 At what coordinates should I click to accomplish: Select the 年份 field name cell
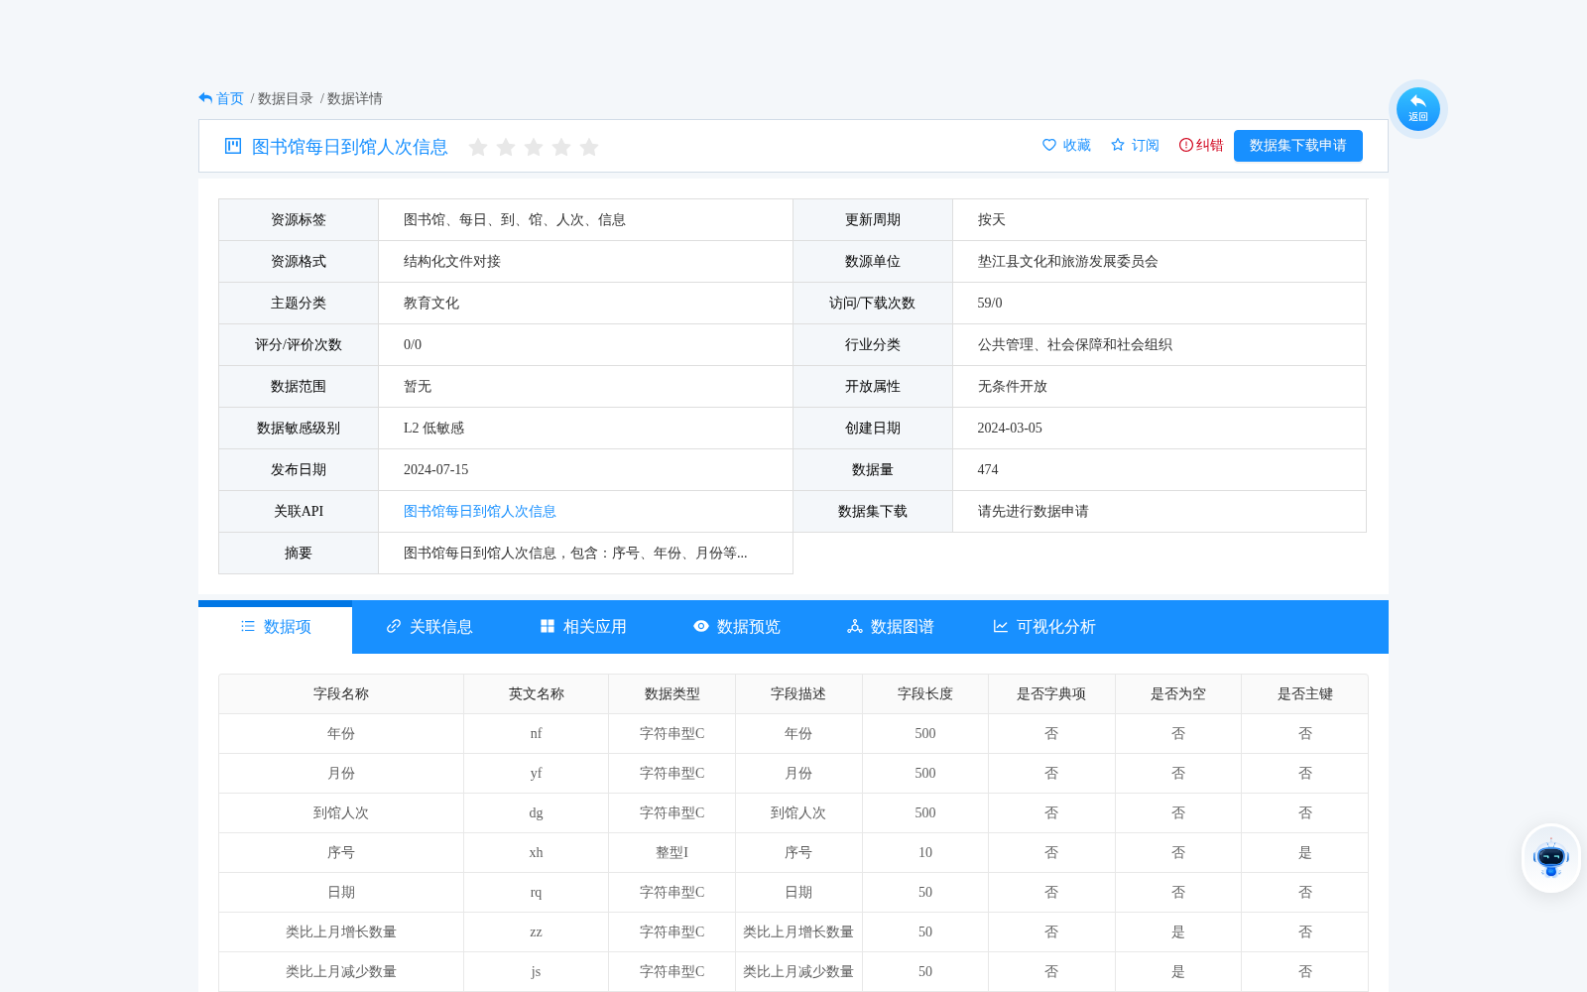click(x=341, y=733)
